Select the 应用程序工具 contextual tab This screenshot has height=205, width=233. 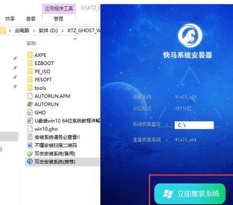[59, 8]
